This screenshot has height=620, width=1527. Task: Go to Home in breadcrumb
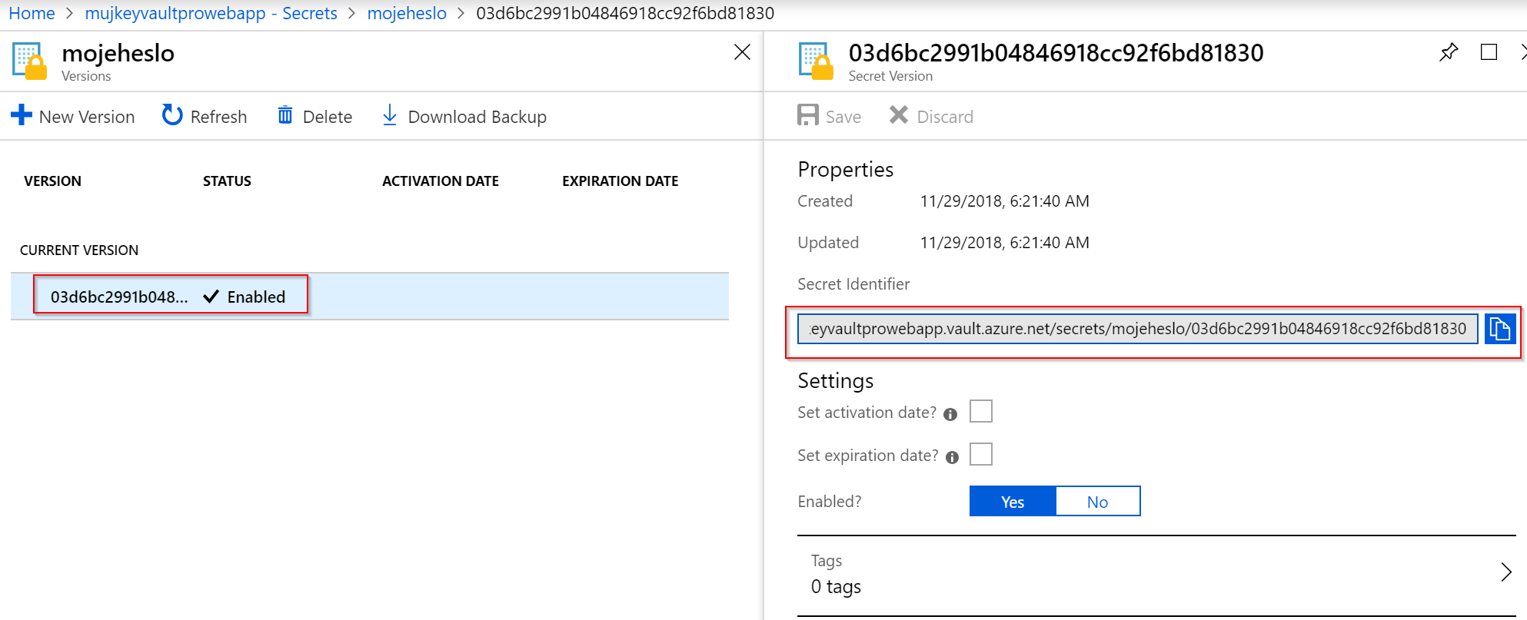tap(32, 13)
